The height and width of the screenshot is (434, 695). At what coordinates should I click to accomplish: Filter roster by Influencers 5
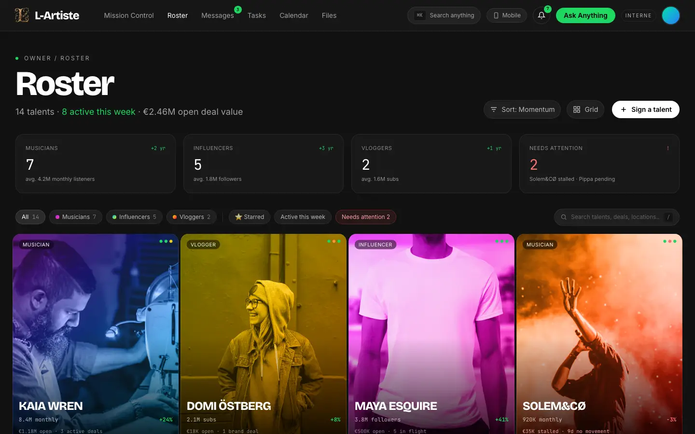tap(134, 217)
